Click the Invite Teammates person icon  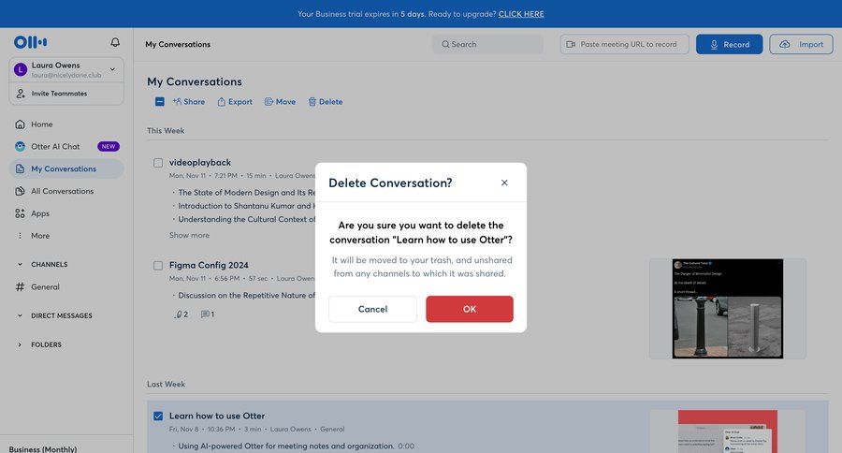coord(21,94)
